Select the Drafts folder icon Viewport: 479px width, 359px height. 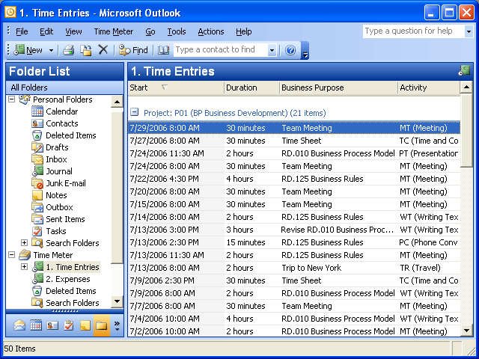37,147
